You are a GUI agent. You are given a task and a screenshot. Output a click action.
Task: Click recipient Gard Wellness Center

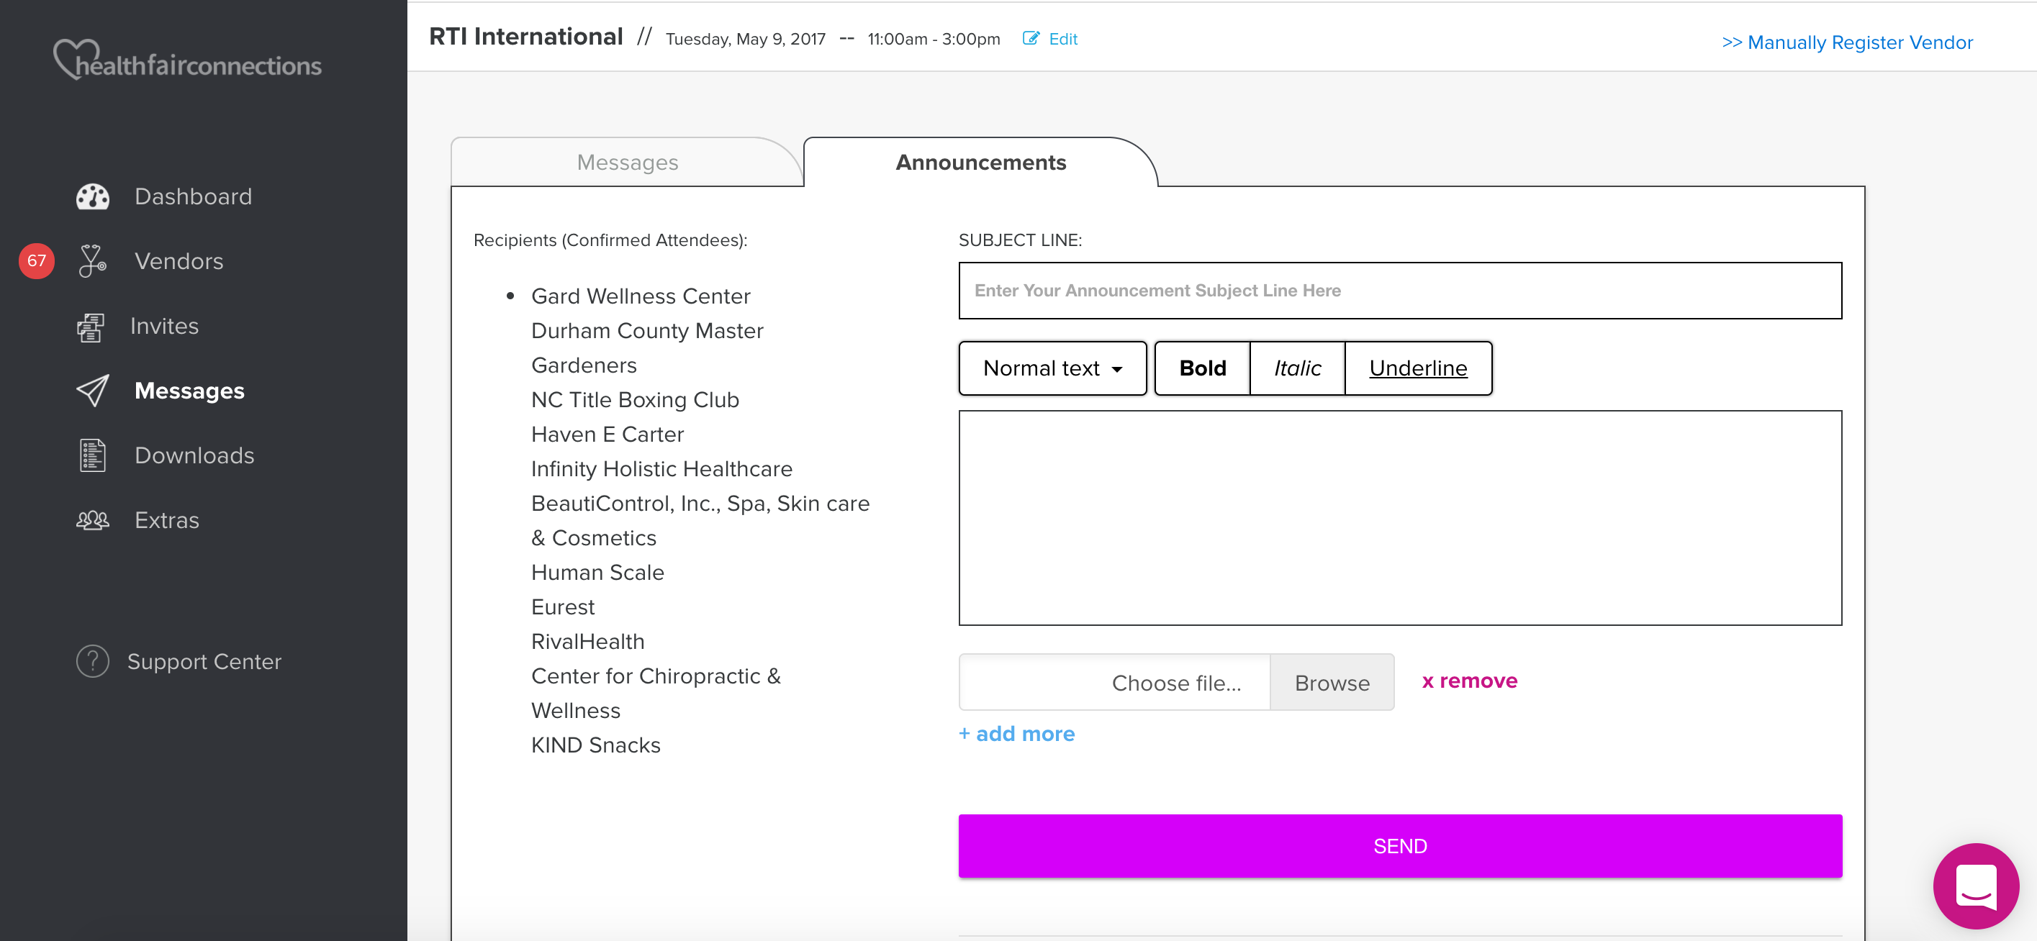(x=641, y=296)
